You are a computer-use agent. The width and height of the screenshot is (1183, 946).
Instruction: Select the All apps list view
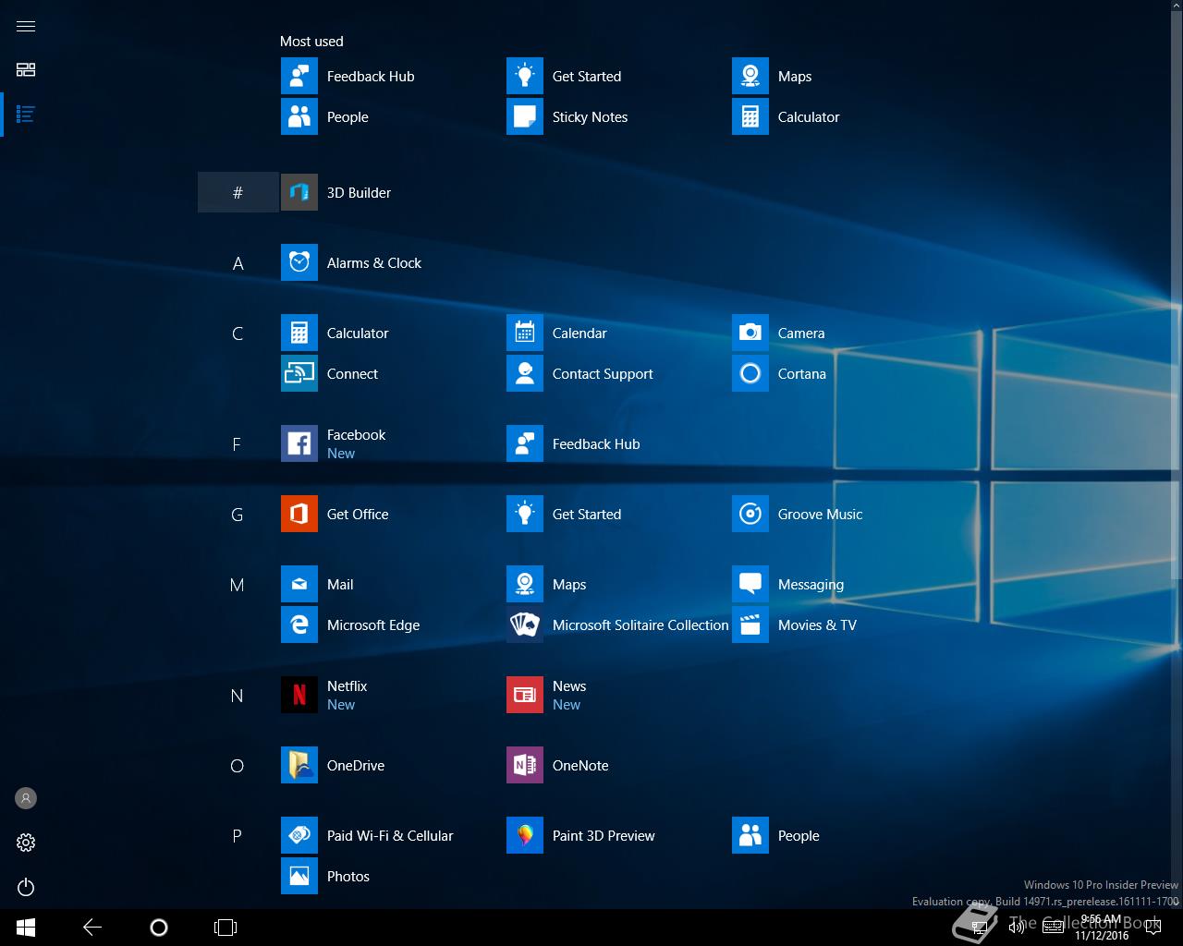tap(26, 115)
